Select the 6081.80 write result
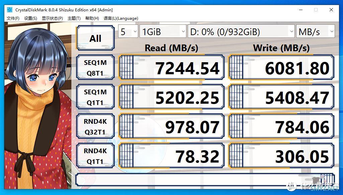The image size is (343, 195). coord(281,68)
